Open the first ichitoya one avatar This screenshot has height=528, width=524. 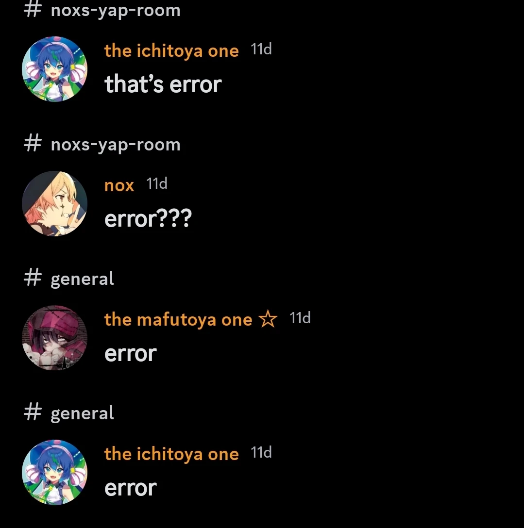click(54, 69)
